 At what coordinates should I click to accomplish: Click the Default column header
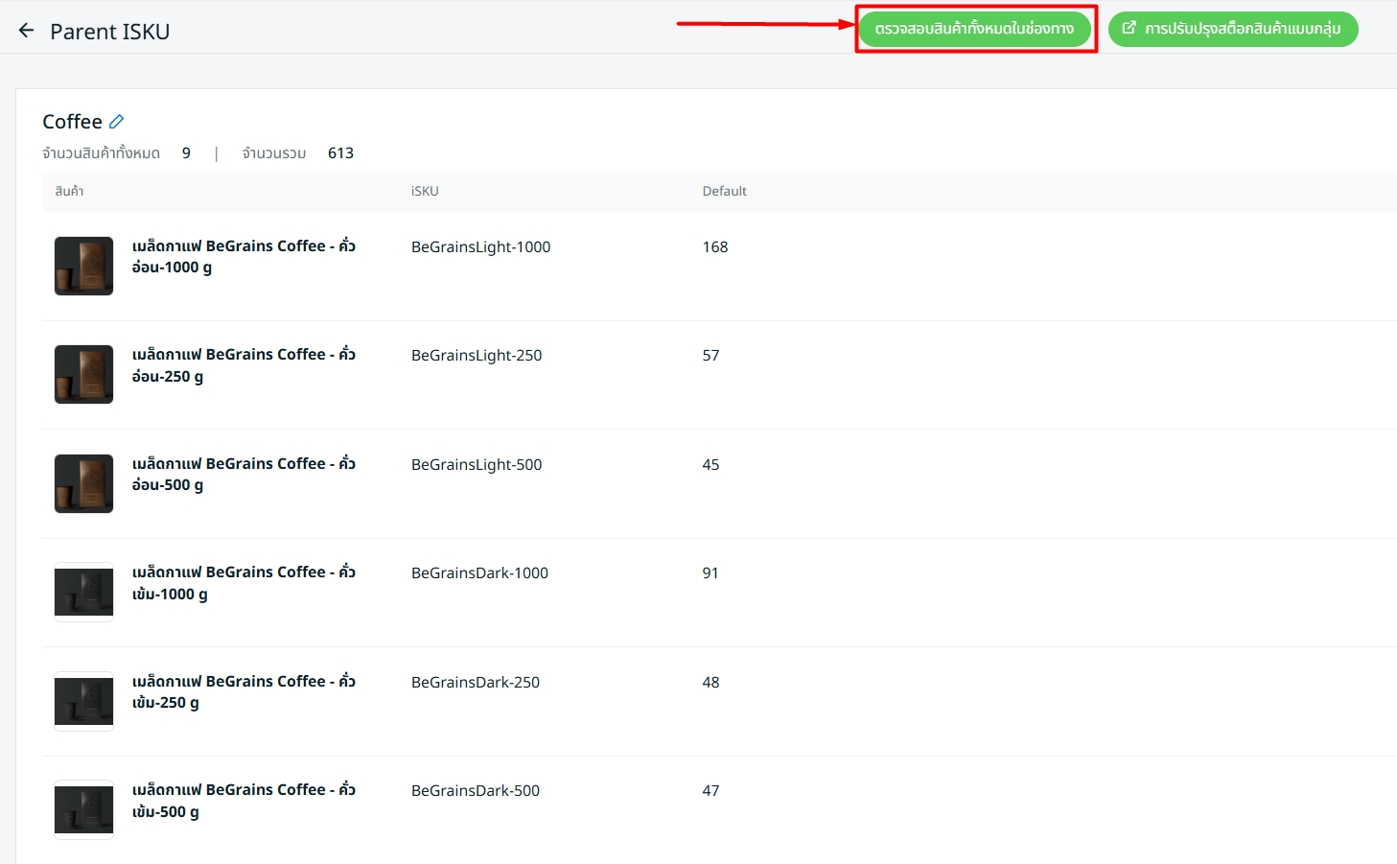pyautogui.click(x=724, y=191)
